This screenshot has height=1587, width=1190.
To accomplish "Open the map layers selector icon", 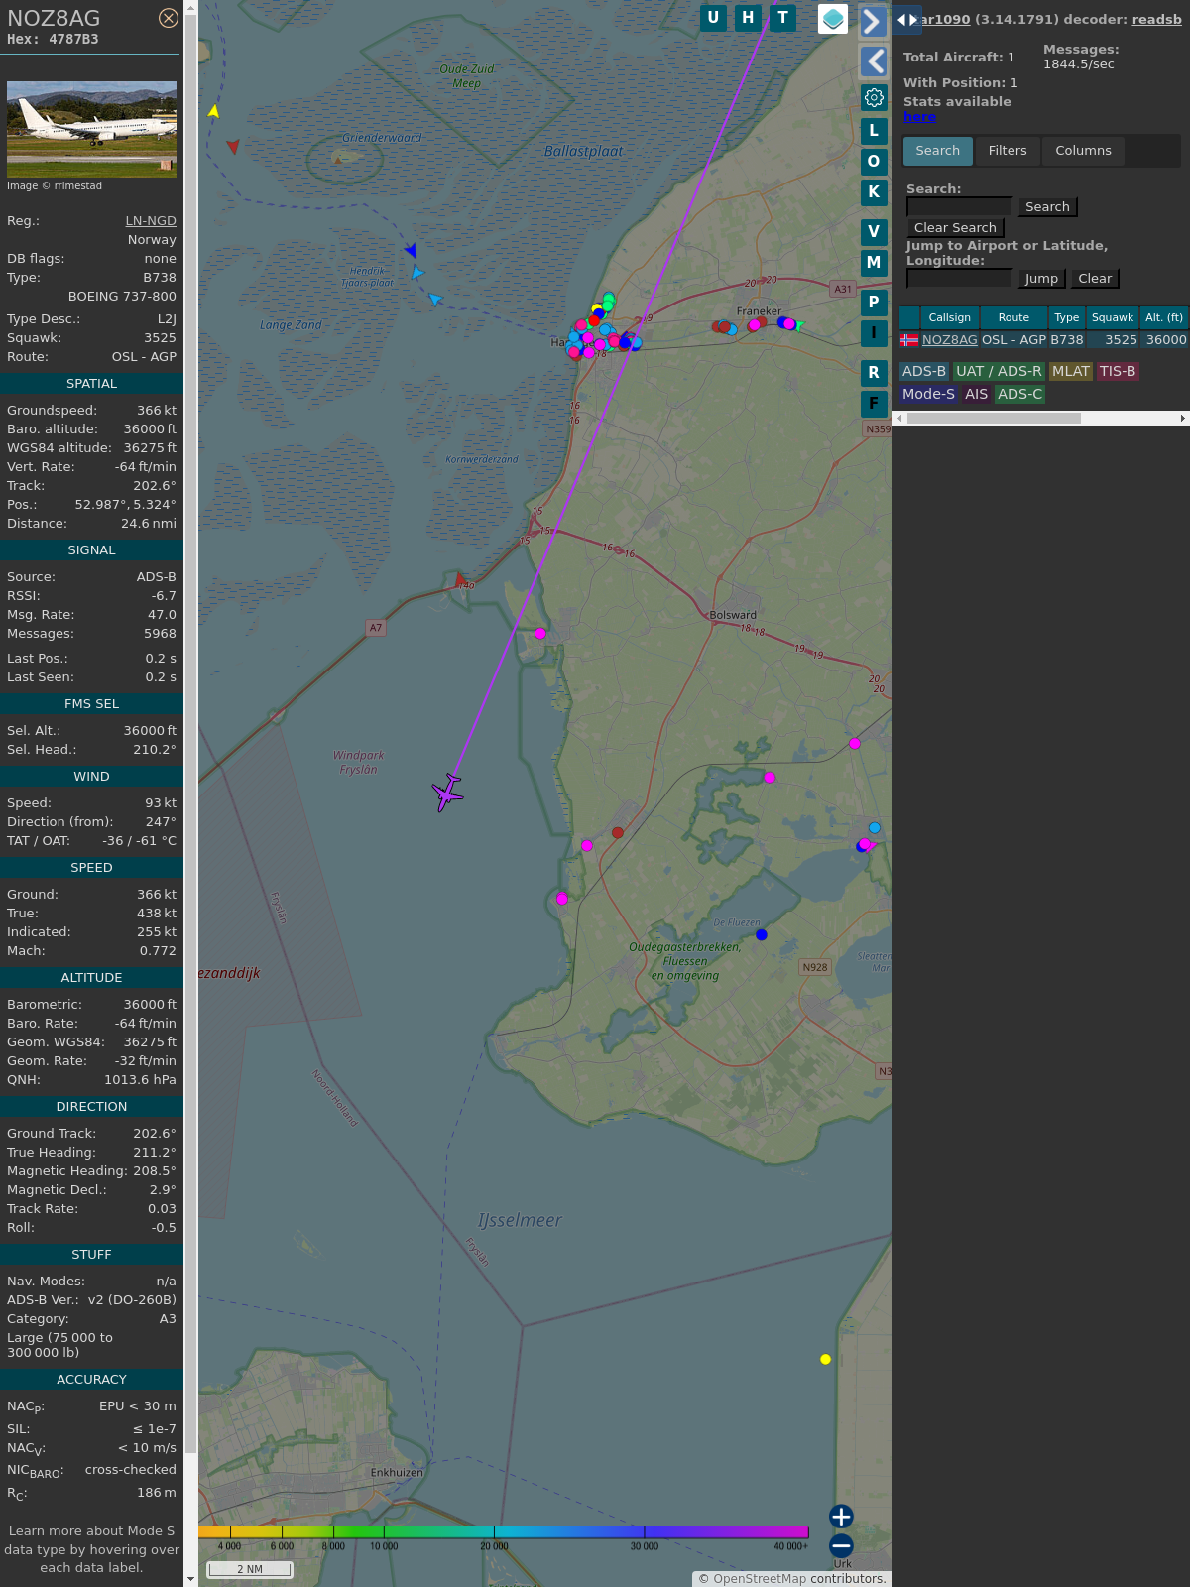I will coord(833,18).
